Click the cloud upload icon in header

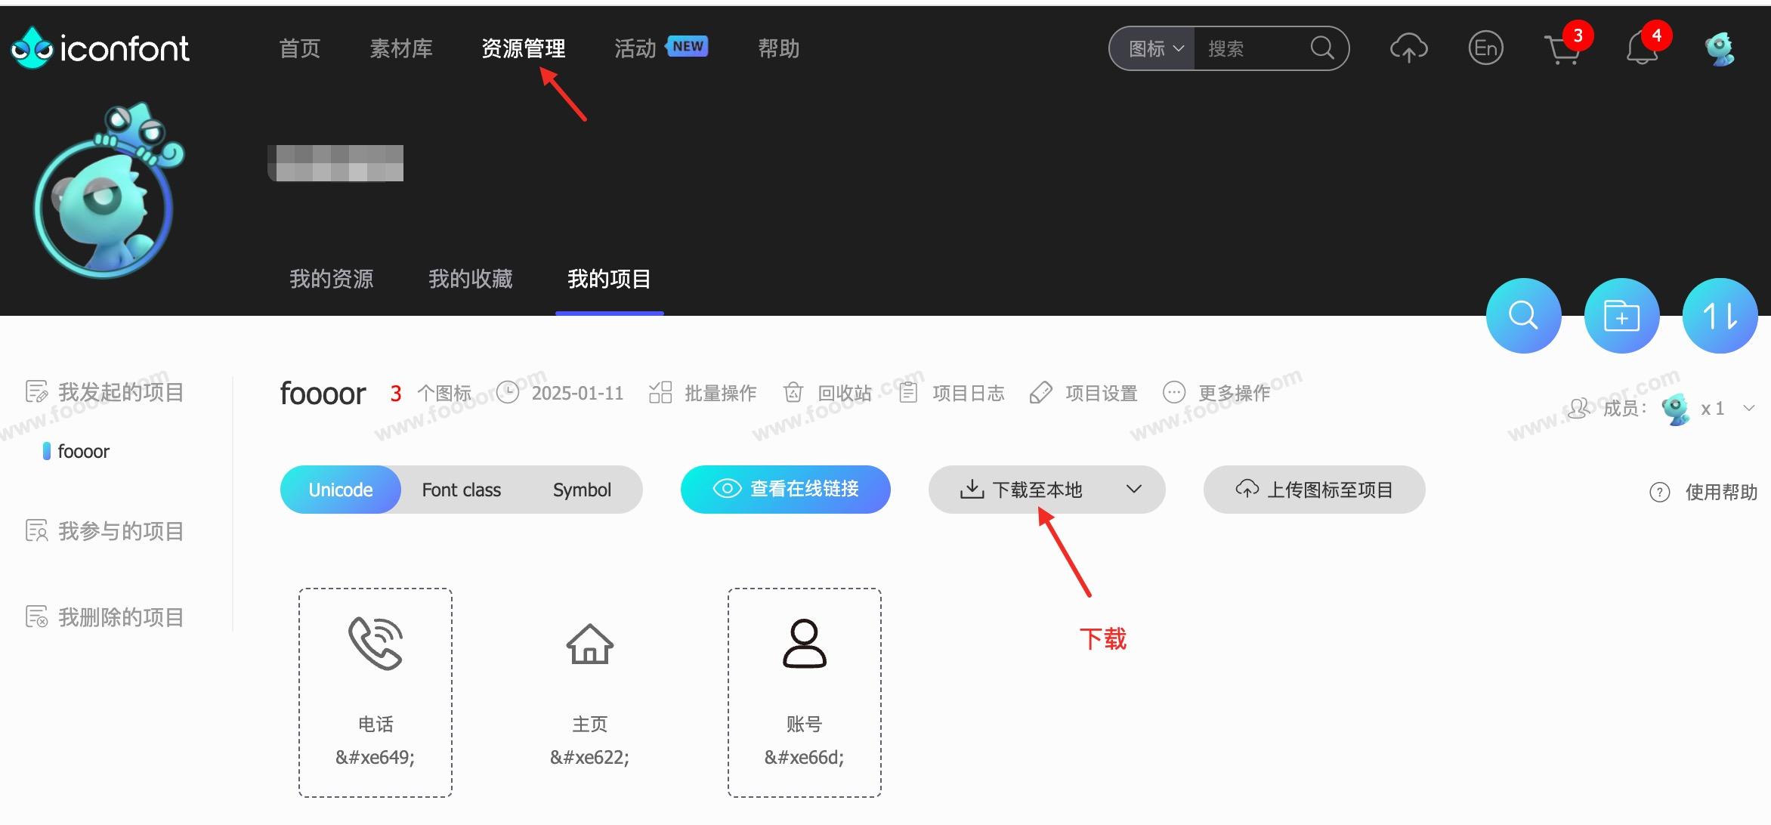[x=1408, y=49]
